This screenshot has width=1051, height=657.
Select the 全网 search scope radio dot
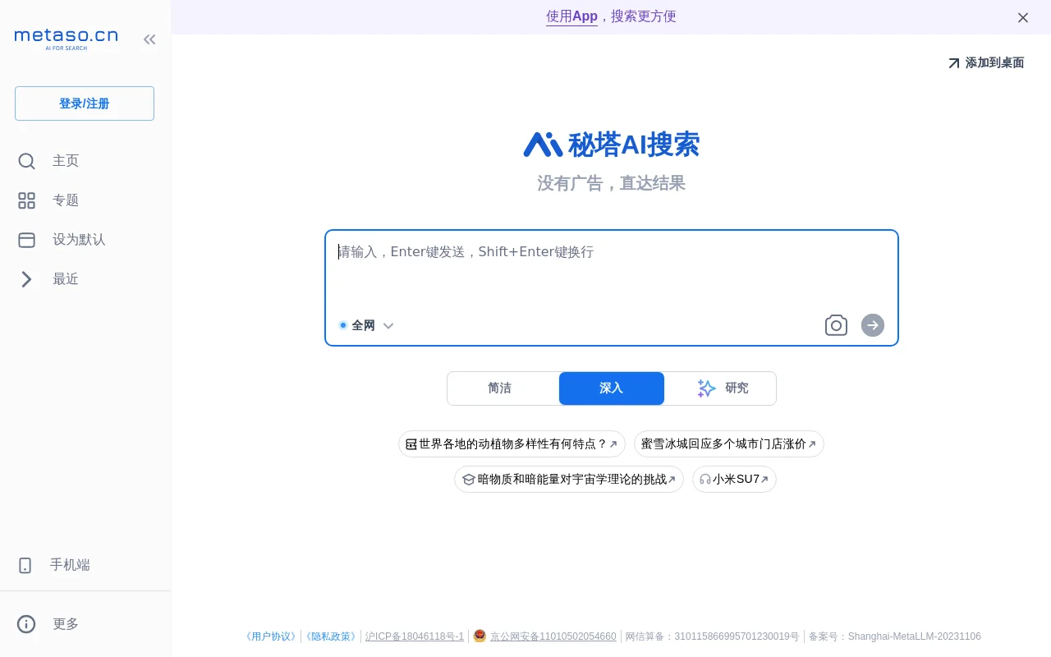pyautogui.click(x=342, y=325)
